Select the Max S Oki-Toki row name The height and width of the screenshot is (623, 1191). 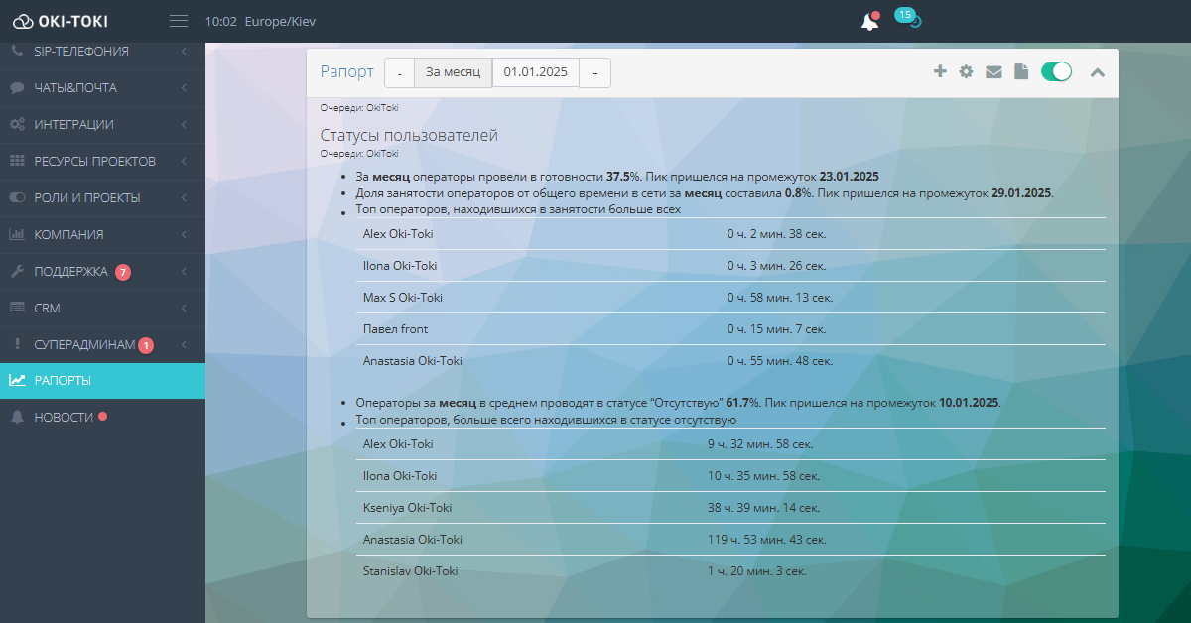(403, 298)
